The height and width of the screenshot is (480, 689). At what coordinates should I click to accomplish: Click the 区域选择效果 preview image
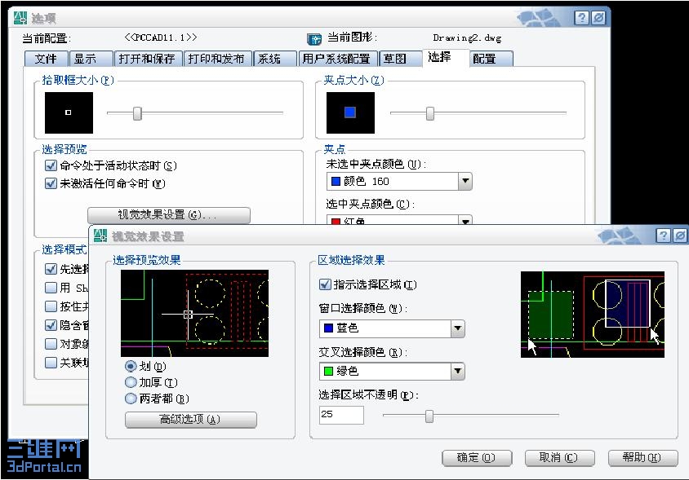tap(593, 315)
